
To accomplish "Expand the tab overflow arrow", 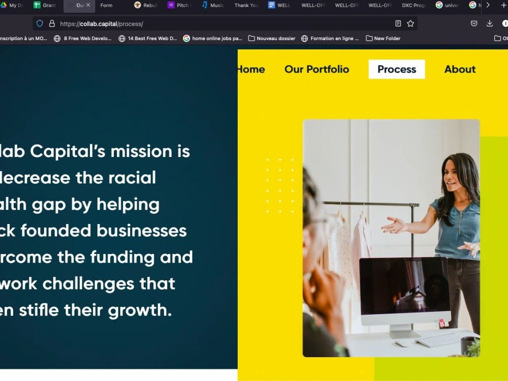I will [488, 6].
